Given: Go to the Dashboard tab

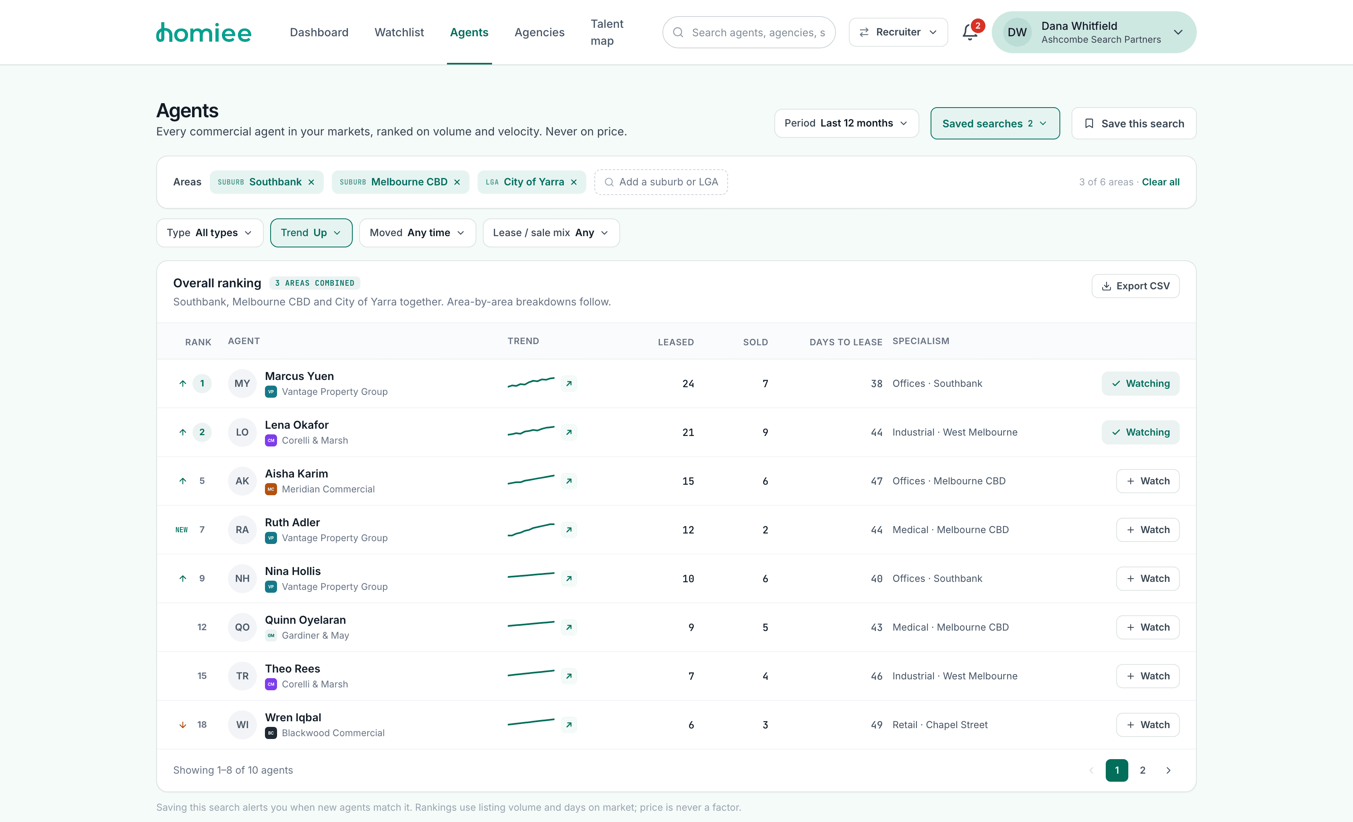Looking at the screenshot, I should [319, 32].
